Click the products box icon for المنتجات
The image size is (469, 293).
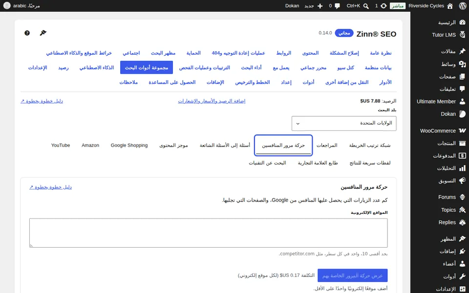462,143
